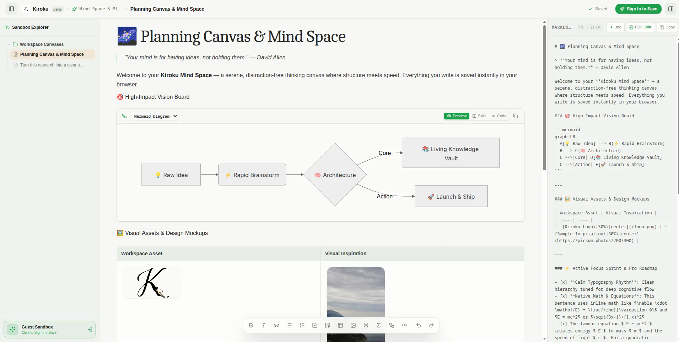Click the Architecture diamond node

point(335,175)
